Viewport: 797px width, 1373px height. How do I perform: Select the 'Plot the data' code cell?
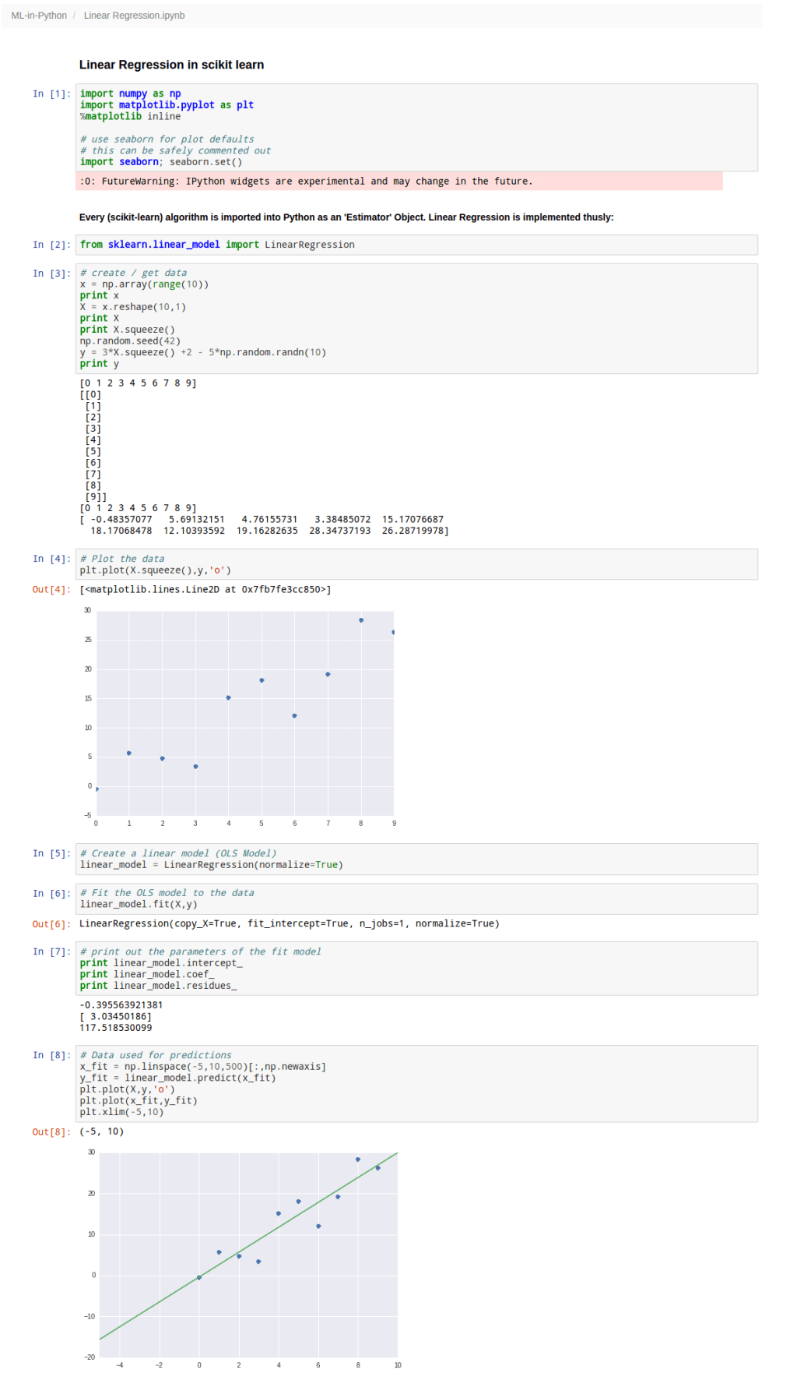click(416, 564)
